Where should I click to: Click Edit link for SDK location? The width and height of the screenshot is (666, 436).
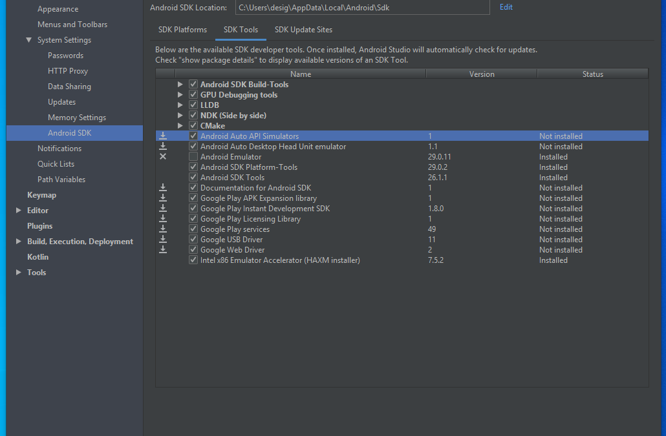pos(506,7)
